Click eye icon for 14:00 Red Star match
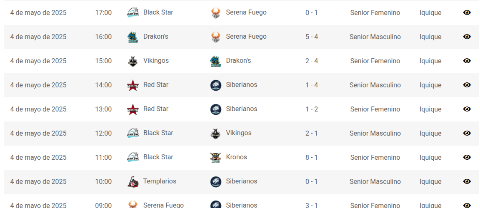 pyautogui.click(x=467, y=85)
